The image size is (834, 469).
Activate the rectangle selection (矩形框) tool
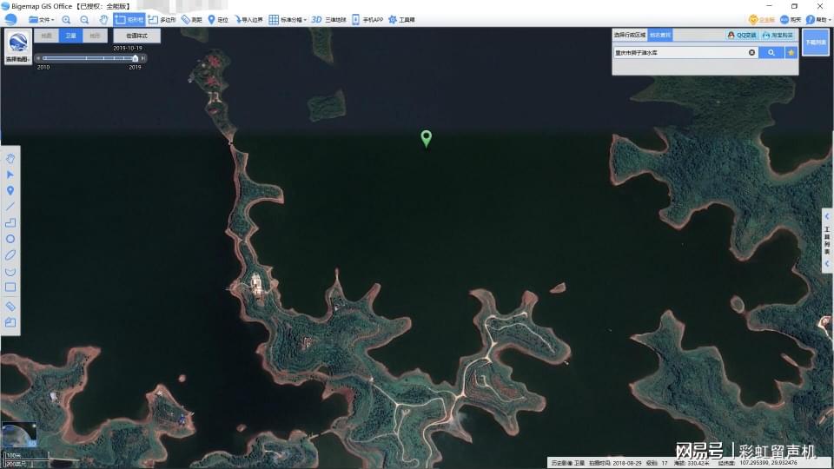[129, 19]
